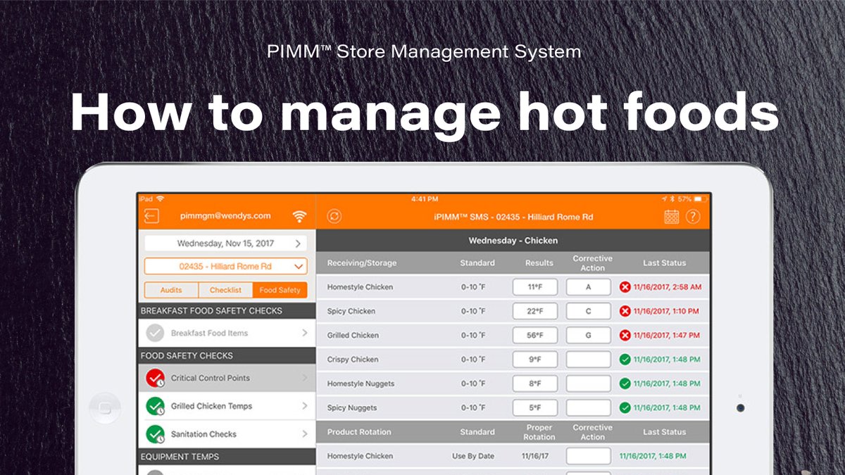
Task: Edit Spicy Nuggets results field 5°F
Action: point(535,407)
